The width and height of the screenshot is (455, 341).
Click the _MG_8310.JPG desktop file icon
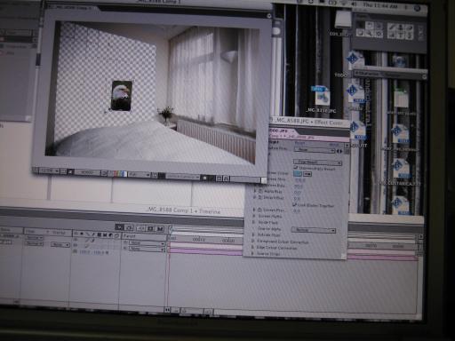click(x=322, y=95)
